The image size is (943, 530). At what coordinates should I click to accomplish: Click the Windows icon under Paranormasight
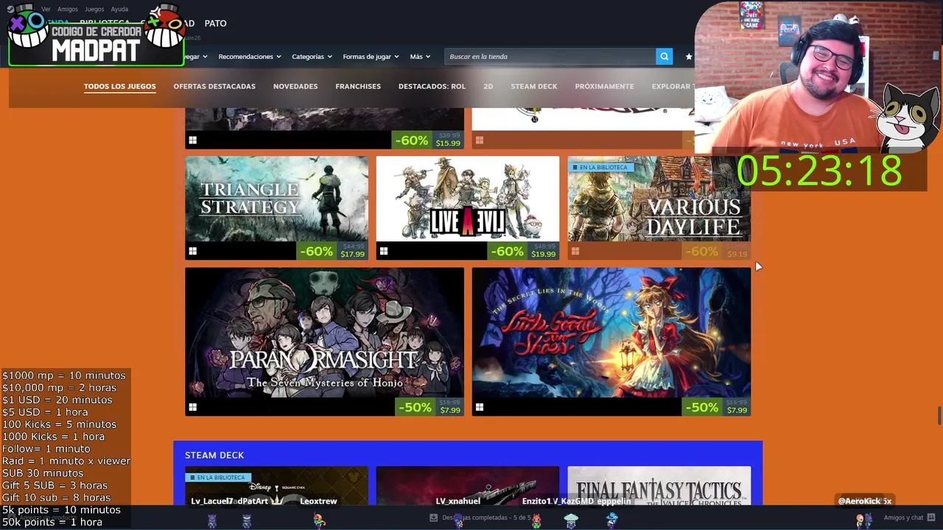point(192,407)
